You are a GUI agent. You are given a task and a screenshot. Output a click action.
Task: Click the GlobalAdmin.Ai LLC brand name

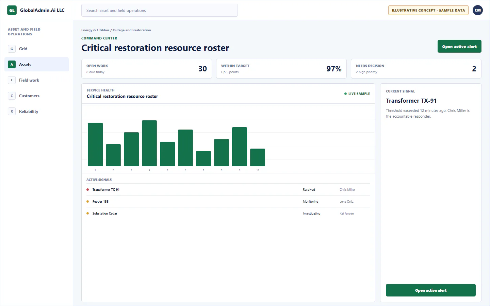coord(42,10)
